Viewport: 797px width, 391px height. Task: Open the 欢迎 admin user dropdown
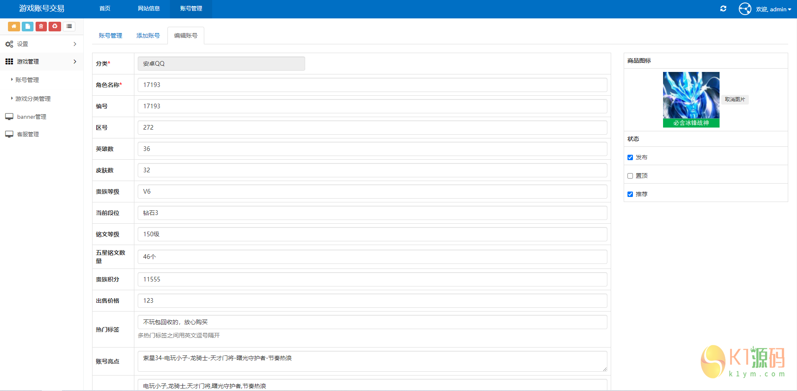point(774,9)
